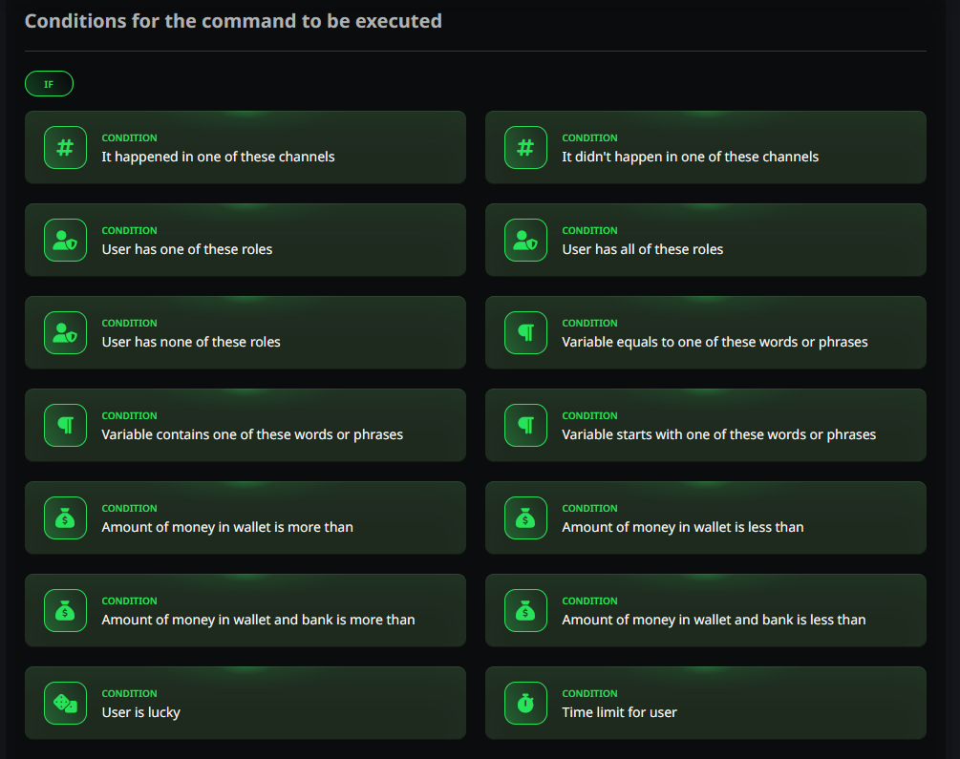The width and height of the screenshot is (960, 759).
Task: Click the money bag icon for 'wallet is less than'
Action: (x=526, y=517)
